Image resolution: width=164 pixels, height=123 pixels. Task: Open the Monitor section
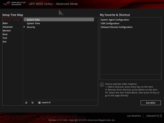(x=7, y=31)
